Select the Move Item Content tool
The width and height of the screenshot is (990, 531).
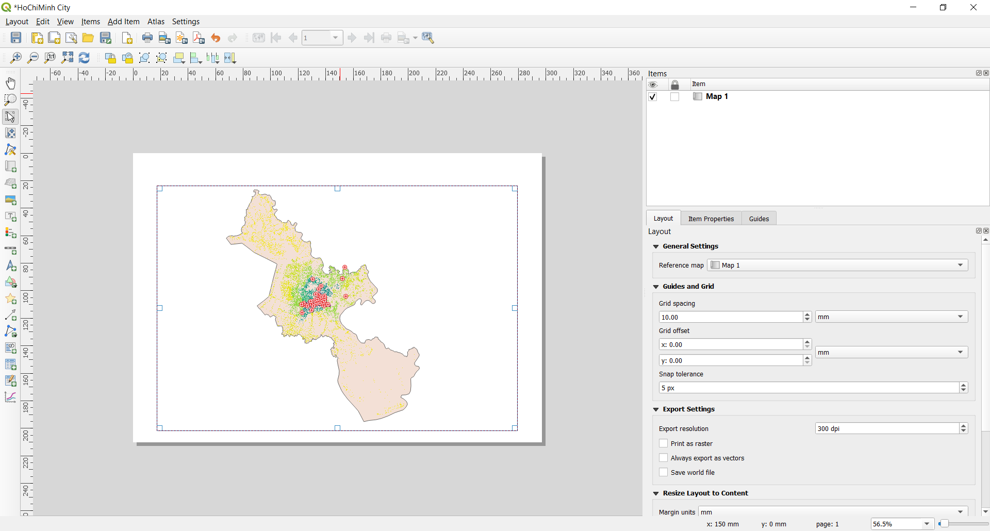tap(10, 133)
